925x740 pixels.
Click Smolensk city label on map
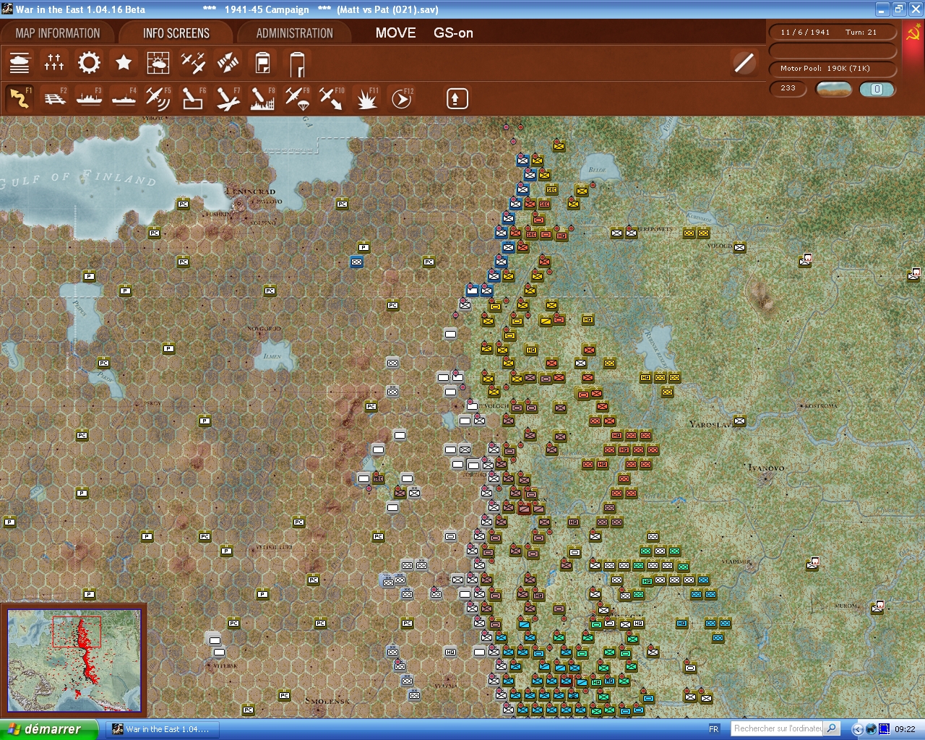(x=327, y=701)
